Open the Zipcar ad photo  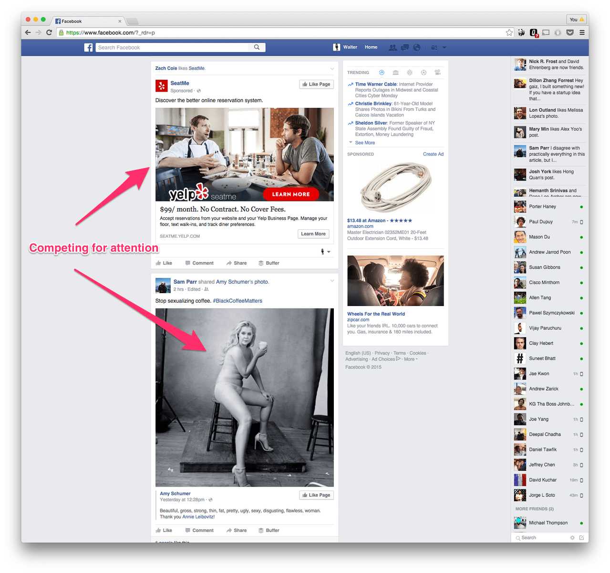tap(395, 281)
